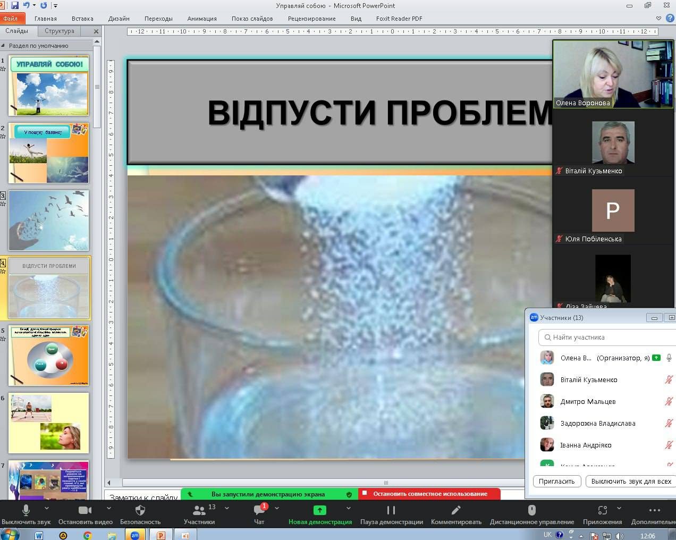Click the Пригласить button
676x540 pixels.
[556, 481]
